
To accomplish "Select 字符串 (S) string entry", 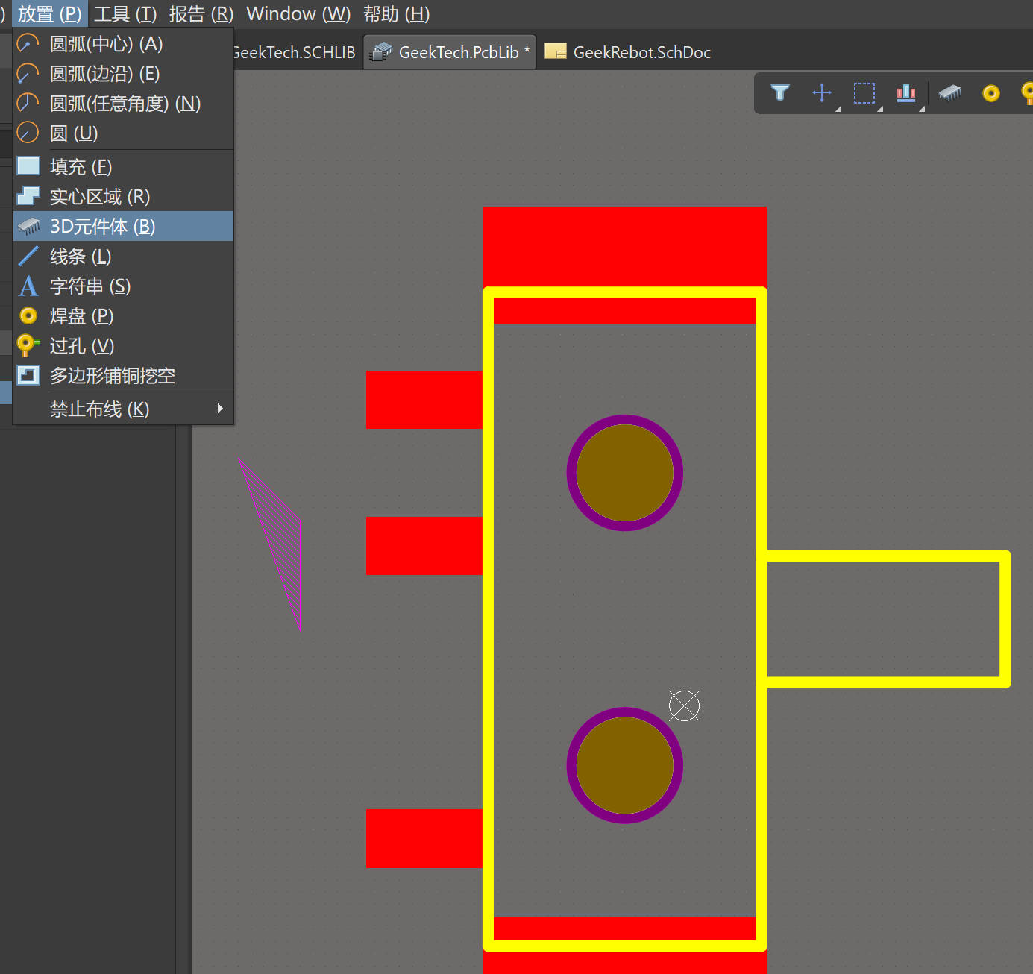I will 90,286.
